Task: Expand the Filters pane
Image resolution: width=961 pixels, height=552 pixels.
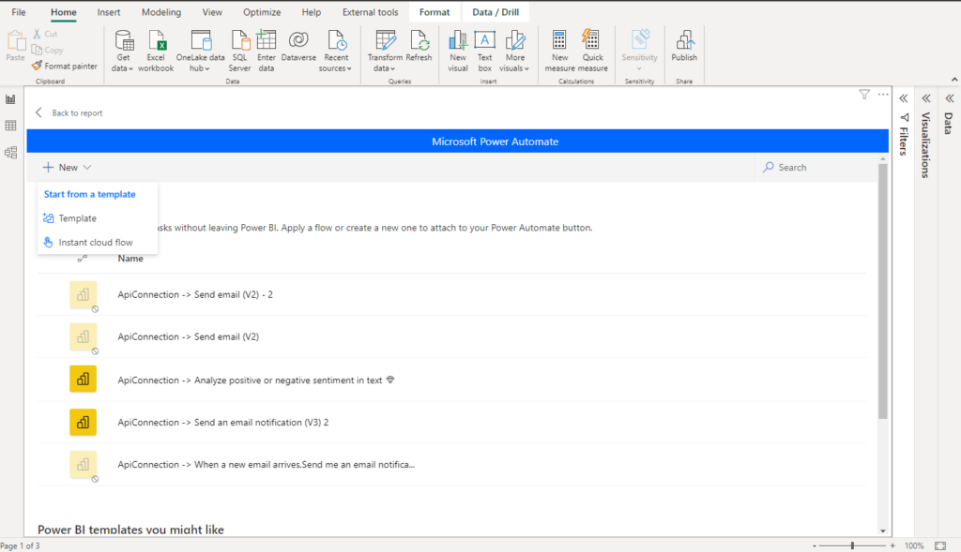Action: 904,98
